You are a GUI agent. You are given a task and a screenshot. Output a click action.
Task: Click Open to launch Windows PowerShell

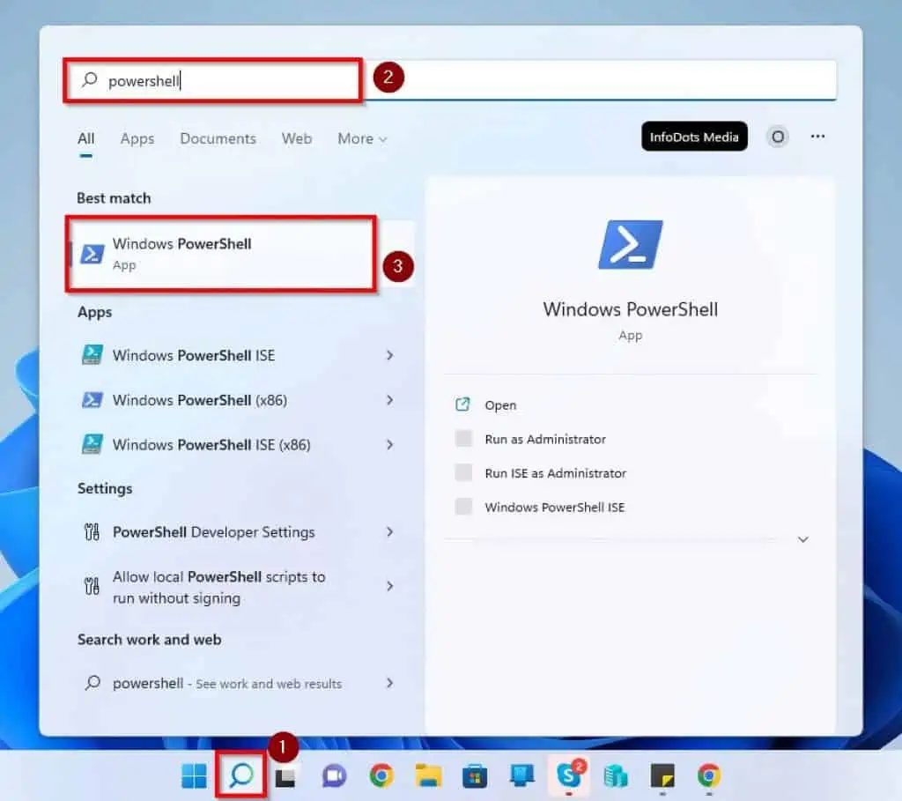click(x=500, y=404)
